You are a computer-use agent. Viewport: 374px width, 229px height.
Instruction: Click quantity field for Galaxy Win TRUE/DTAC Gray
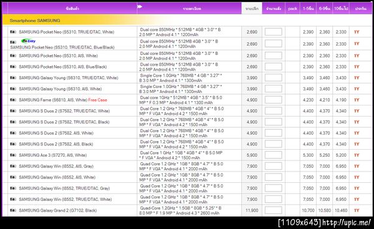274,188
